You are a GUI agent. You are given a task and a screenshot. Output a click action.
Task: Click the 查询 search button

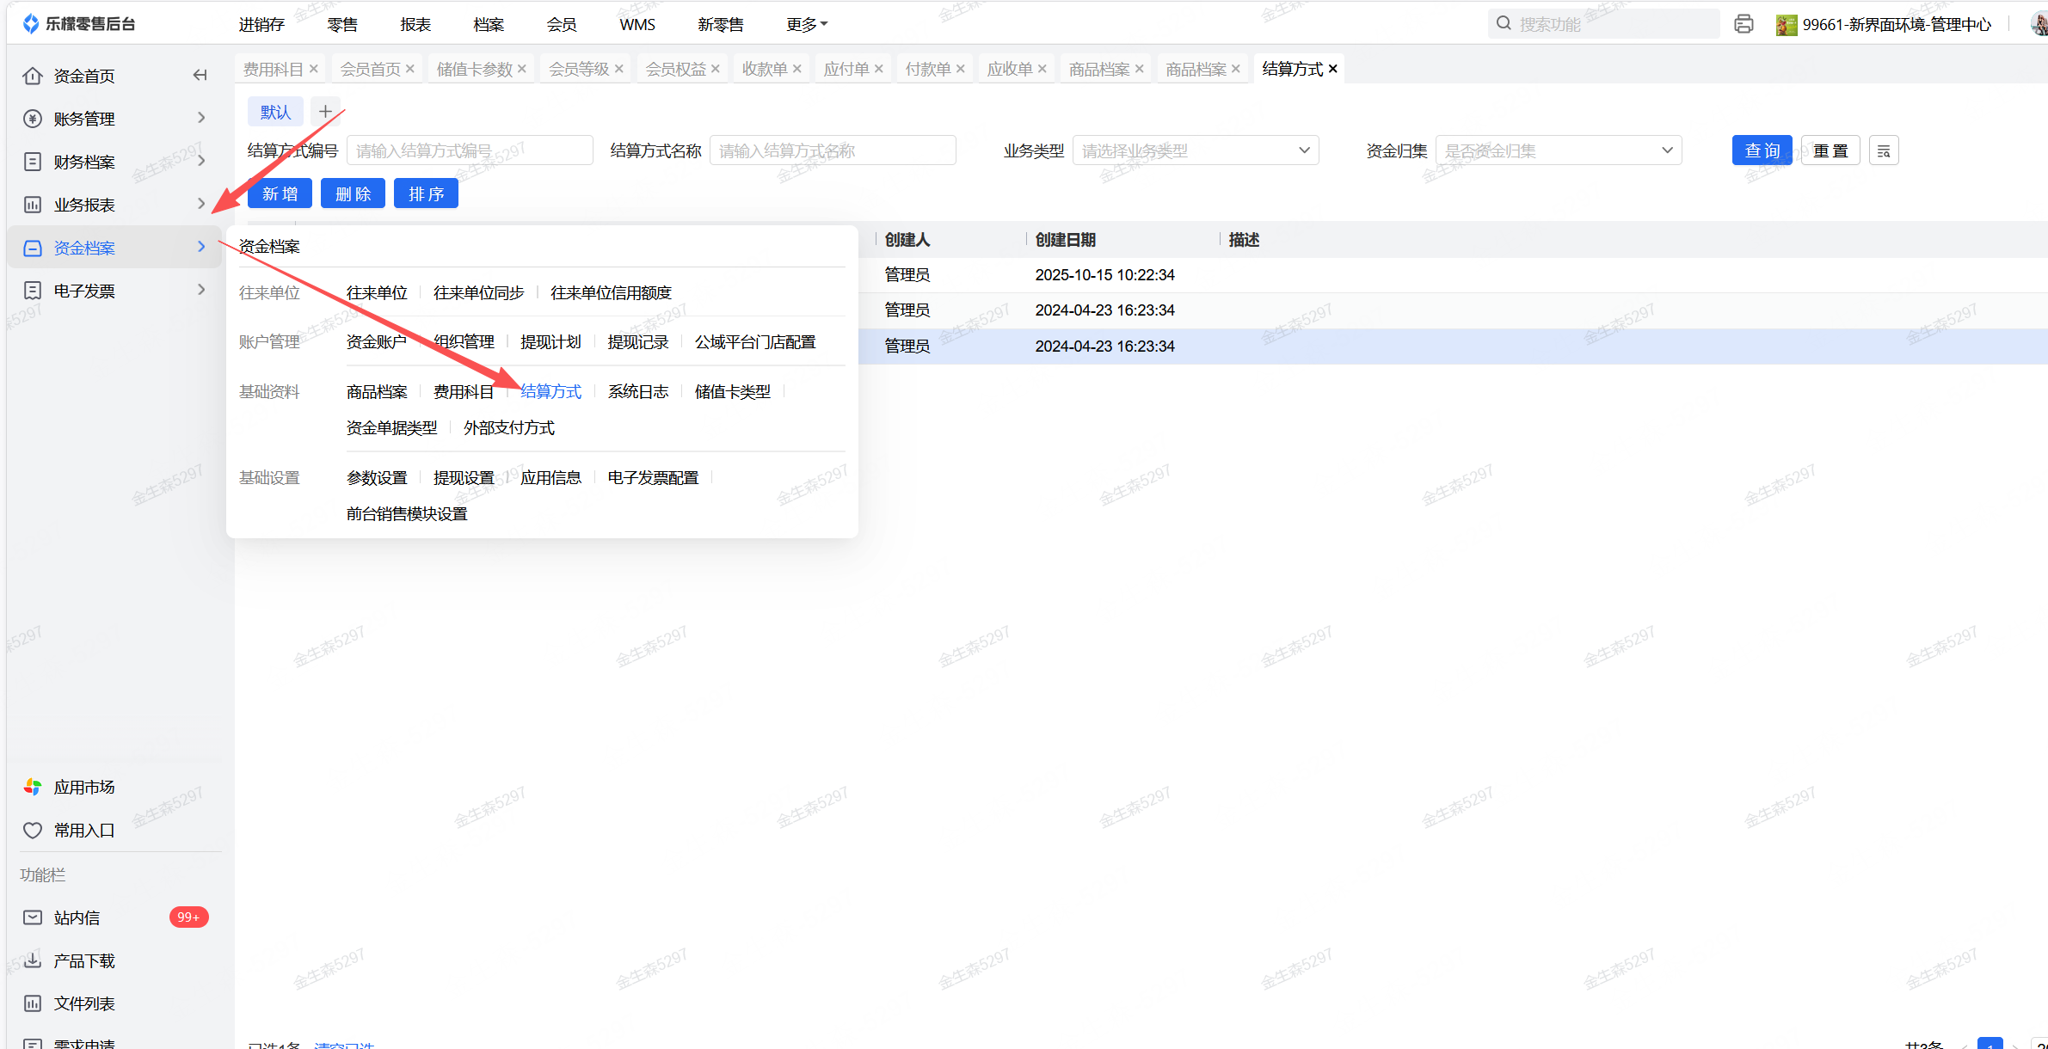(1761, 151)
